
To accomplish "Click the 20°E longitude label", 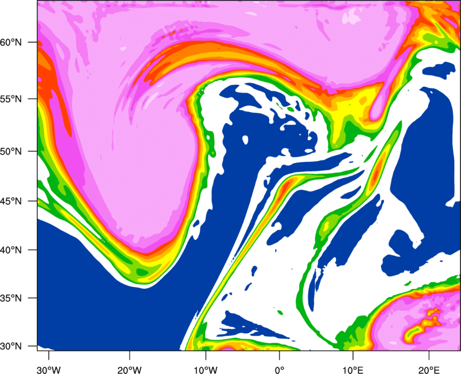I will point(429,370).
